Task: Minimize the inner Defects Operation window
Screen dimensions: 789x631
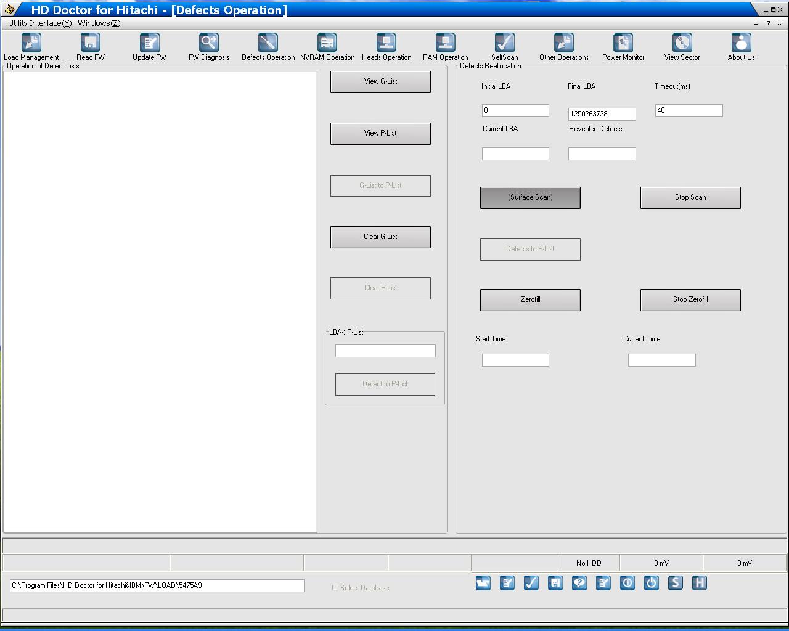Action: (x=756, y=23)
